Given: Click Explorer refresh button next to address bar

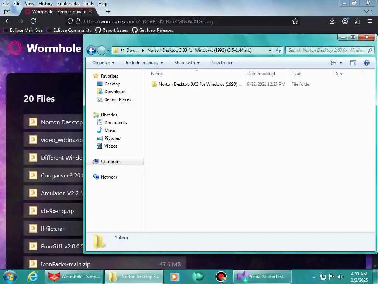Looking at the screenshot, I should pyautogui.click(x=278, y=50).
